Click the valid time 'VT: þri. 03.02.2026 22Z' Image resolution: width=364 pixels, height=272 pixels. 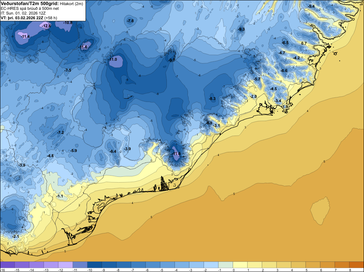pyautogui.click(x=22, y=18)
